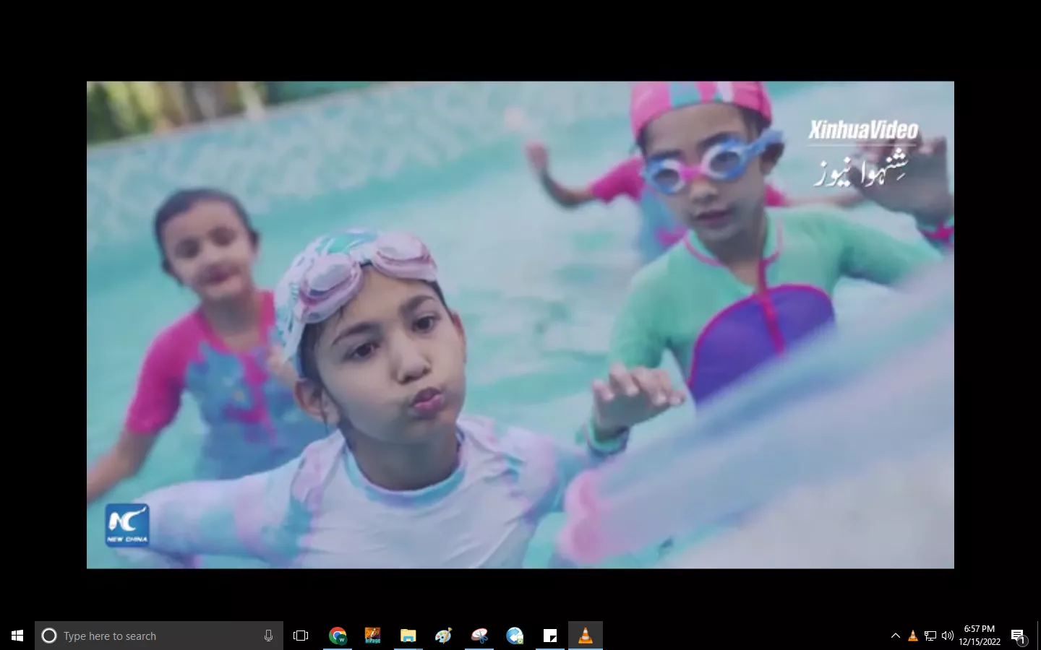
Task: Click the VLC cone in system tray
Action: [913, 636]
